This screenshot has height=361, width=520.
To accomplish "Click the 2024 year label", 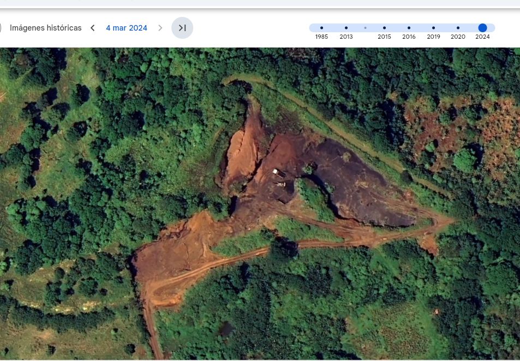I will pos(482,37).
